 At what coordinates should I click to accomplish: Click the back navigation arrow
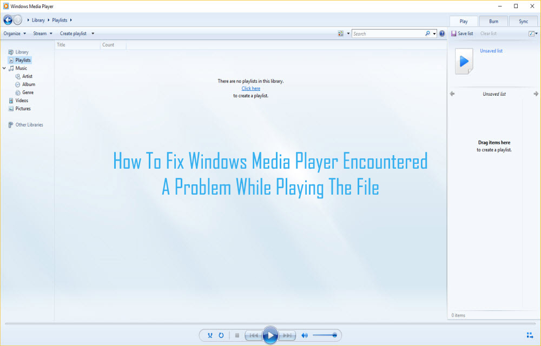[x=7, y=20]
